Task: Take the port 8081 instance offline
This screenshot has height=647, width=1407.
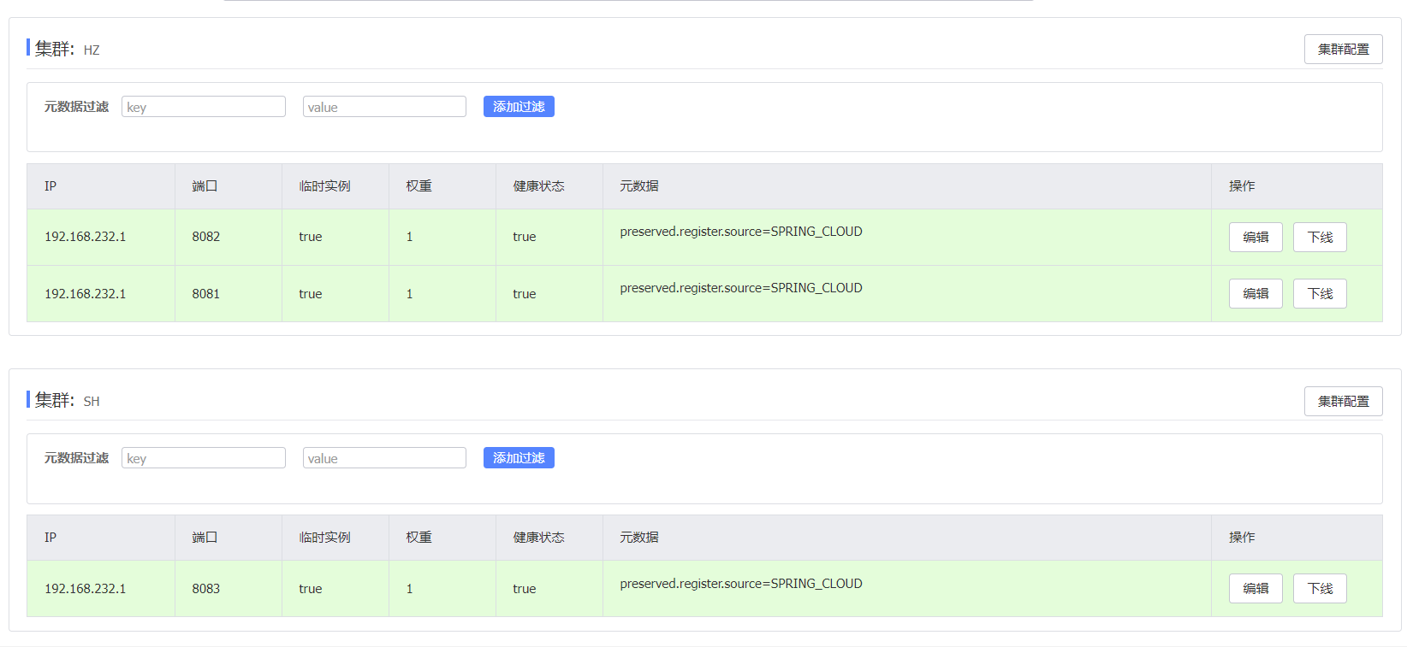Action: click(1320, 293)
